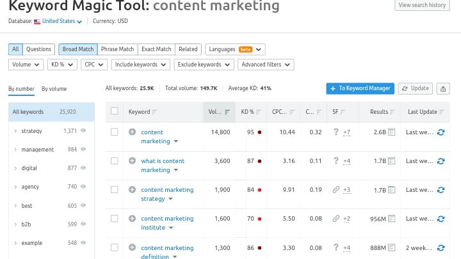The width and height of the screenshot is (461, 259).
Task: Refresh metrics for 'content marketing institute' row
Action: point(441,219)
